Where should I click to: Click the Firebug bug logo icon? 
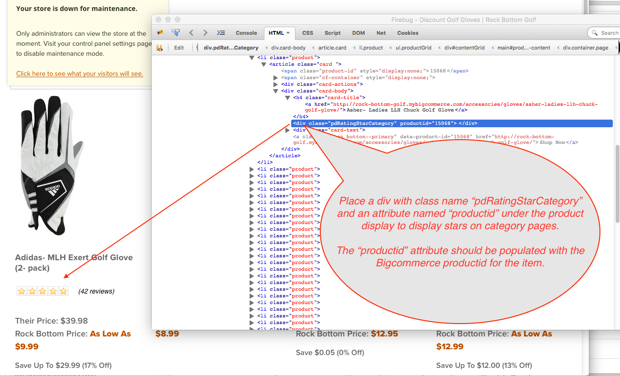160,33
